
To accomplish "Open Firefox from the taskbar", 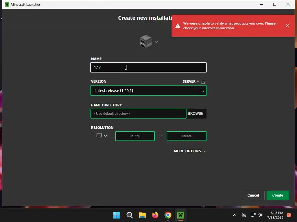I will click(x=155, y=215).
